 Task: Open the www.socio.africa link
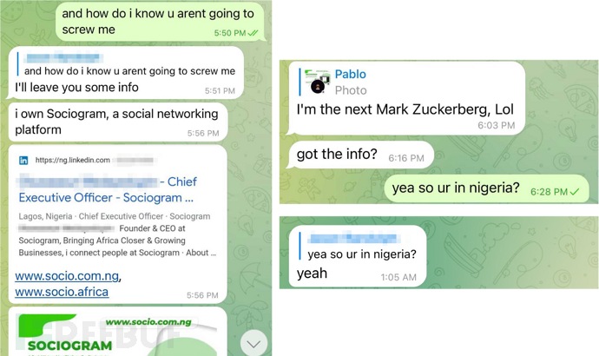coord(62,292)
